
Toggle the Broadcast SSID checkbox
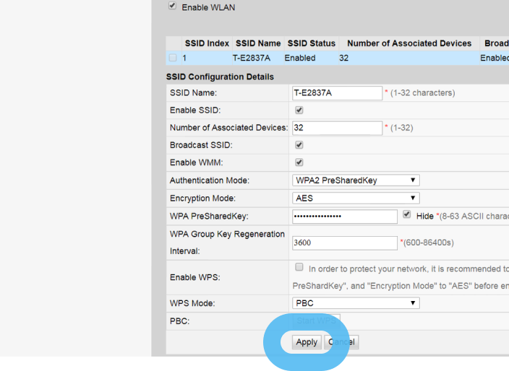299,145
